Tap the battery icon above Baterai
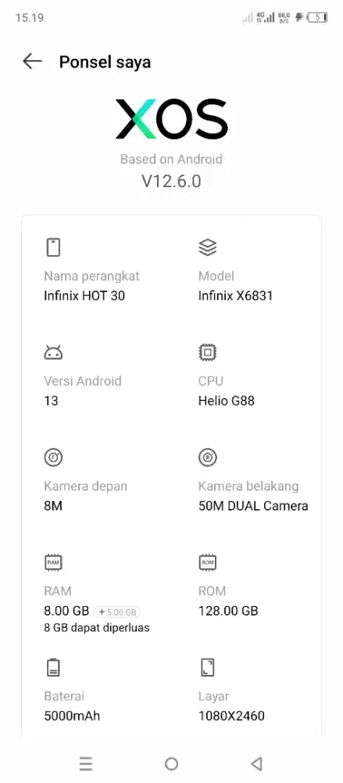The image size is (343, 783). point(53,668)
